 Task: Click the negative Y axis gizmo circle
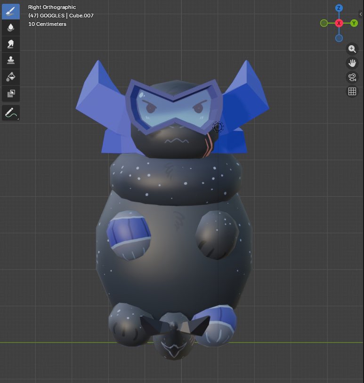(x=324, y=23)
